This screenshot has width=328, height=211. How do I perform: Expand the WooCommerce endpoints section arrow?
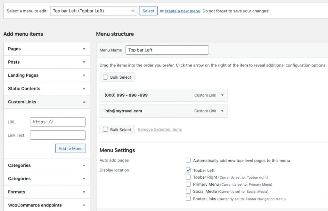(x=84, y=205)
